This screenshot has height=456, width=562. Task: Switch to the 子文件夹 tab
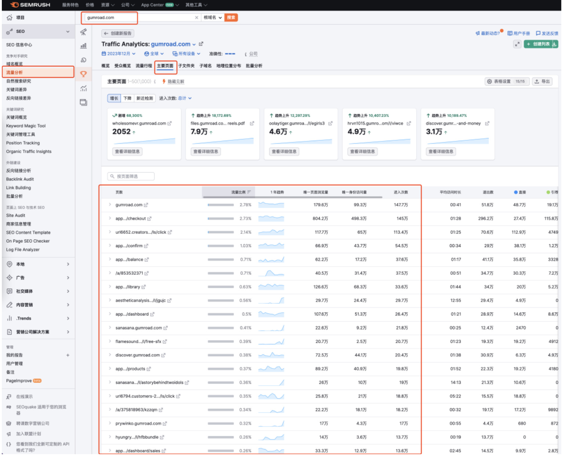pyautogui.click(x=187, y=66)
